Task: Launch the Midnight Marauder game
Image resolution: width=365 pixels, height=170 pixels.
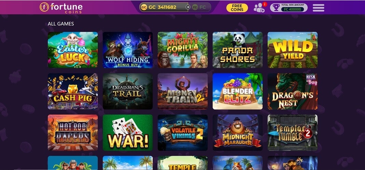Action: point(238,132)
